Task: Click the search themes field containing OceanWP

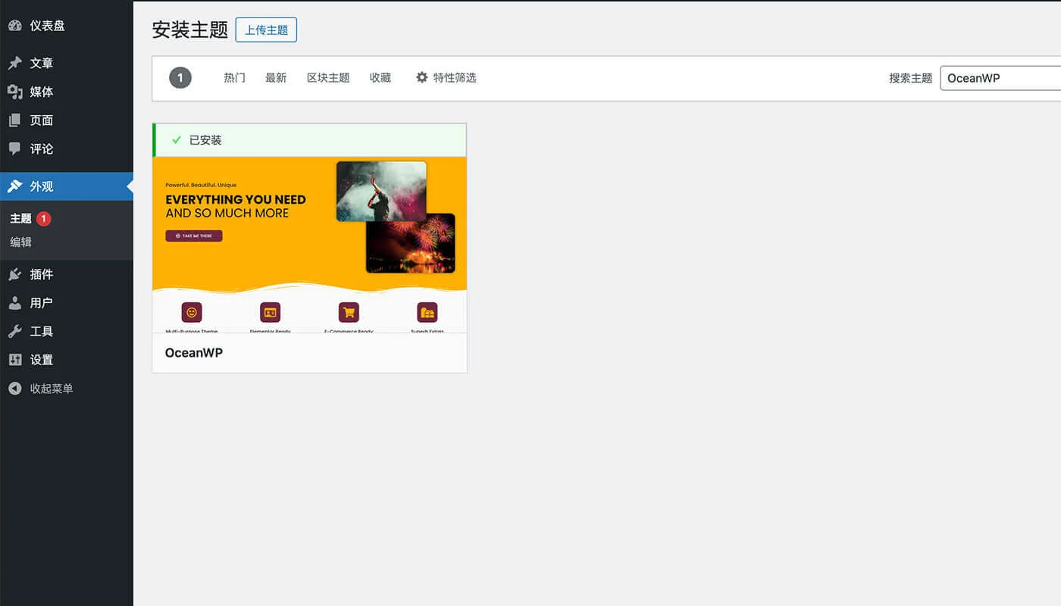Action: coord(999,78)
